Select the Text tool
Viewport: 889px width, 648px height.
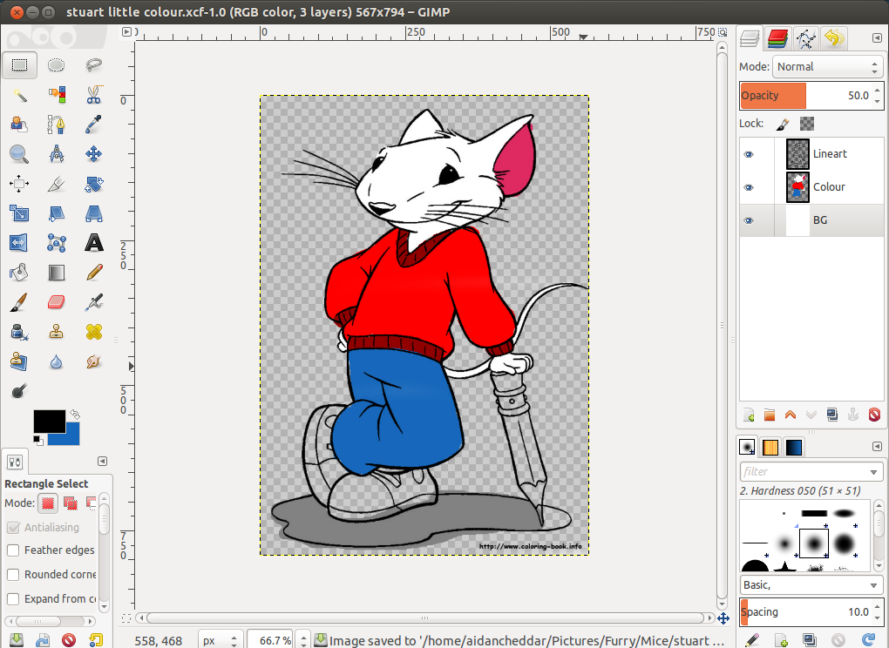93,243
